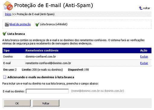
Task: Click the green checkmark beside the Lista branca heading
Action: [5, 34]
